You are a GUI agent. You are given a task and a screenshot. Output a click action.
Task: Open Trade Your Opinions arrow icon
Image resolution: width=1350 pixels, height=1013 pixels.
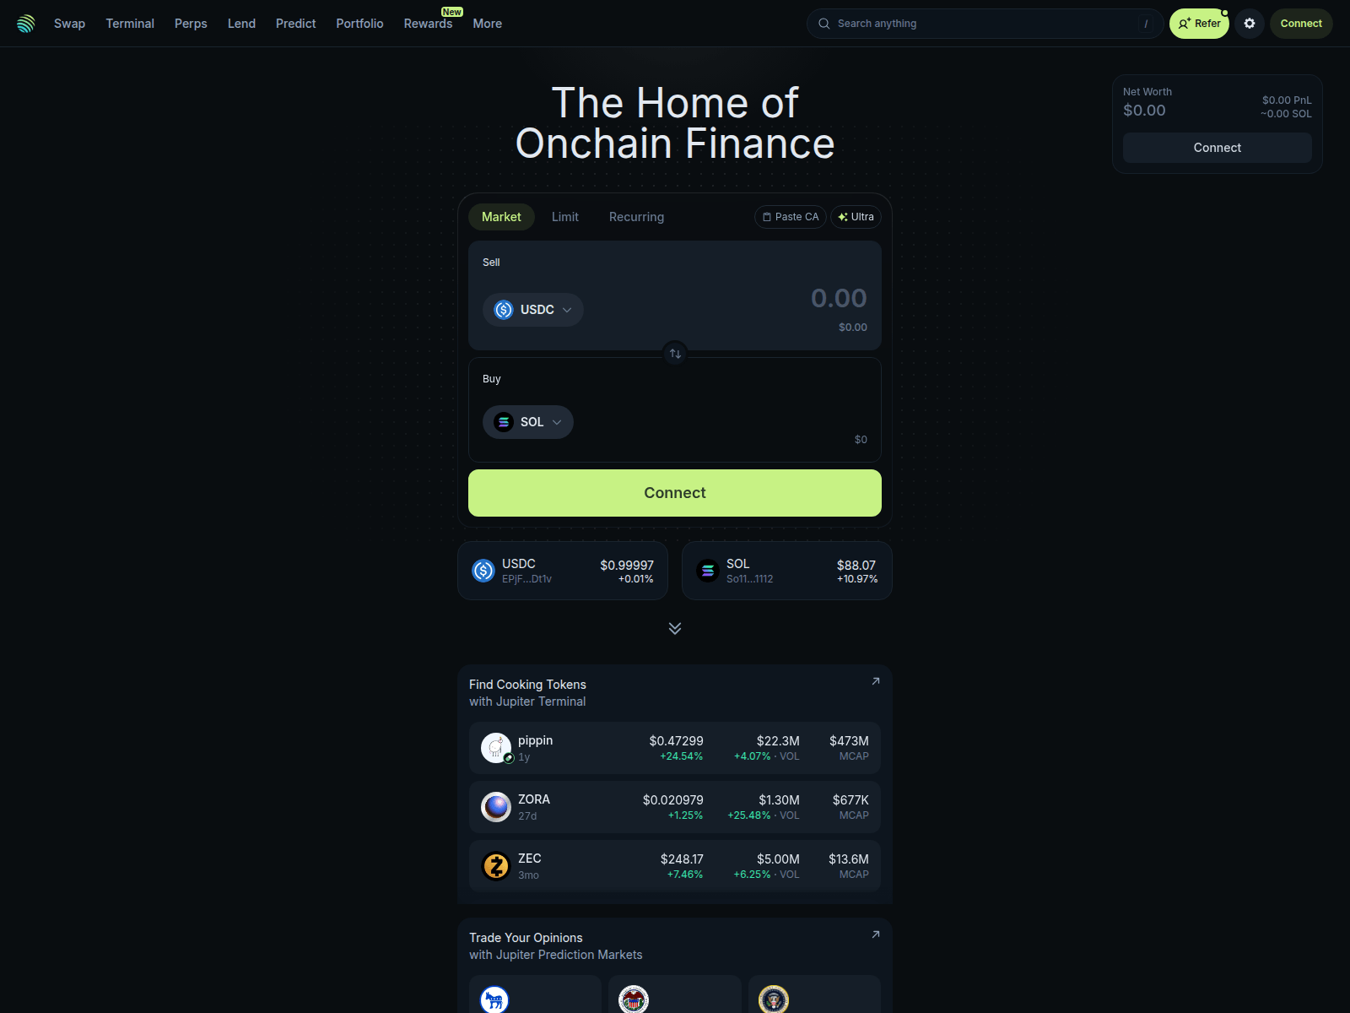876,934
